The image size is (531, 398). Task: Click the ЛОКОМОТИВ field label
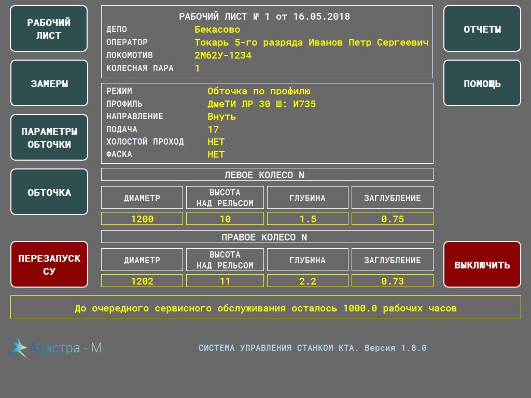coord(129,55)
